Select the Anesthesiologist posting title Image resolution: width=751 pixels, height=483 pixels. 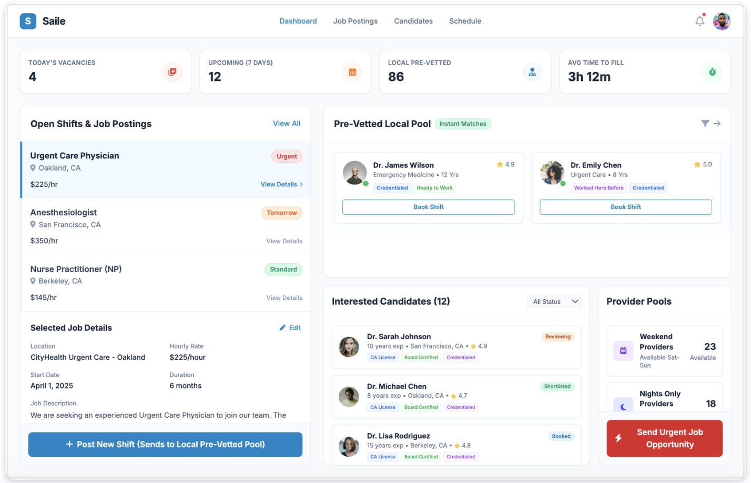tap(64, 212)
